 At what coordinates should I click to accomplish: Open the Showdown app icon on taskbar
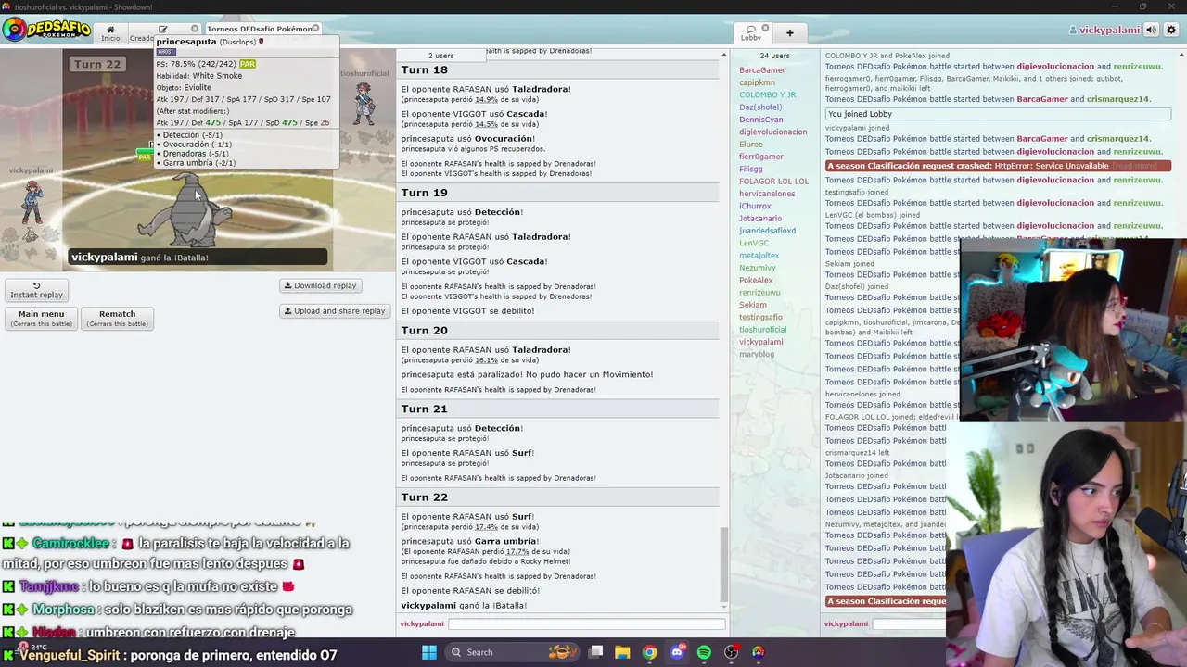(x=759, y=652)
